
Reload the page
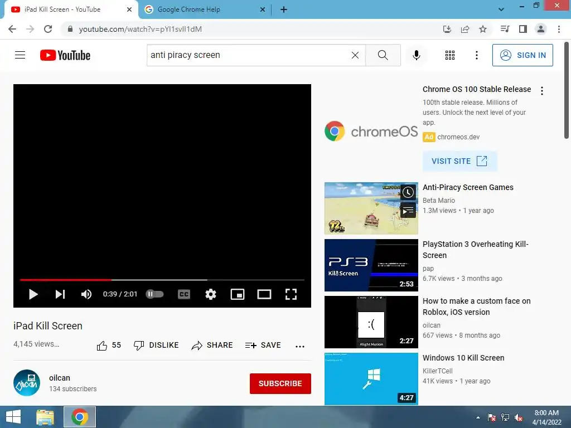click(x=48, y=29)
